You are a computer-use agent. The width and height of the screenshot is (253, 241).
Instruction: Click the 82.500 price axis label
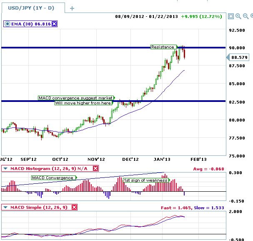[x=237, y=102]
